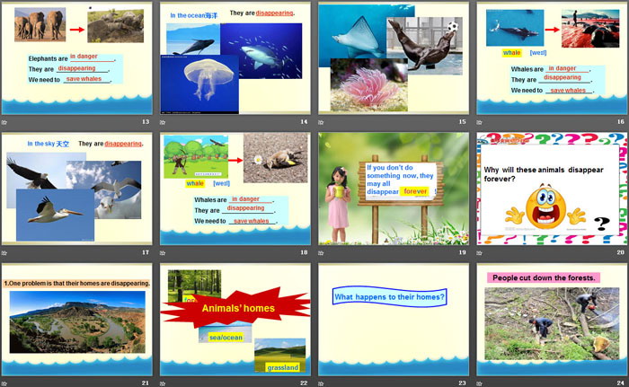Image resolution: width=629 pixels, height=387 pixels.
Task: Select the 'In the sky' birds slide
Action: [x=77, y=189]
